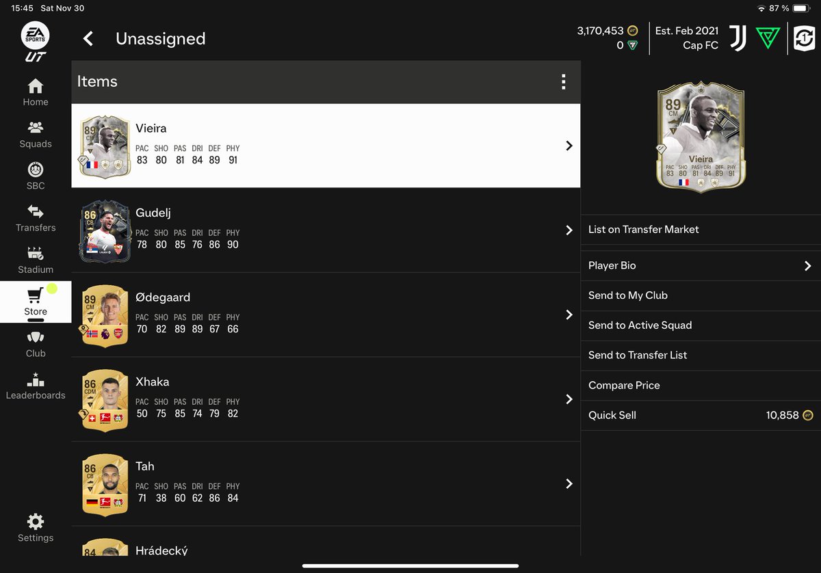This screenshot has width=821, height=573.
Task: Open Items three-dot options menu
Action: click(x=563, y=82)
